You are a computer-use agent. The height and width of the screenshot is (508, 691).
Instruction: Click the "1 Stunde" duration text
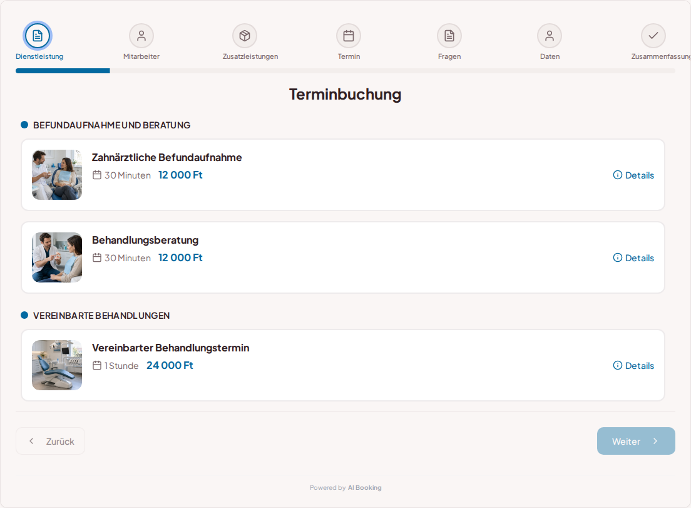(121, 366)
